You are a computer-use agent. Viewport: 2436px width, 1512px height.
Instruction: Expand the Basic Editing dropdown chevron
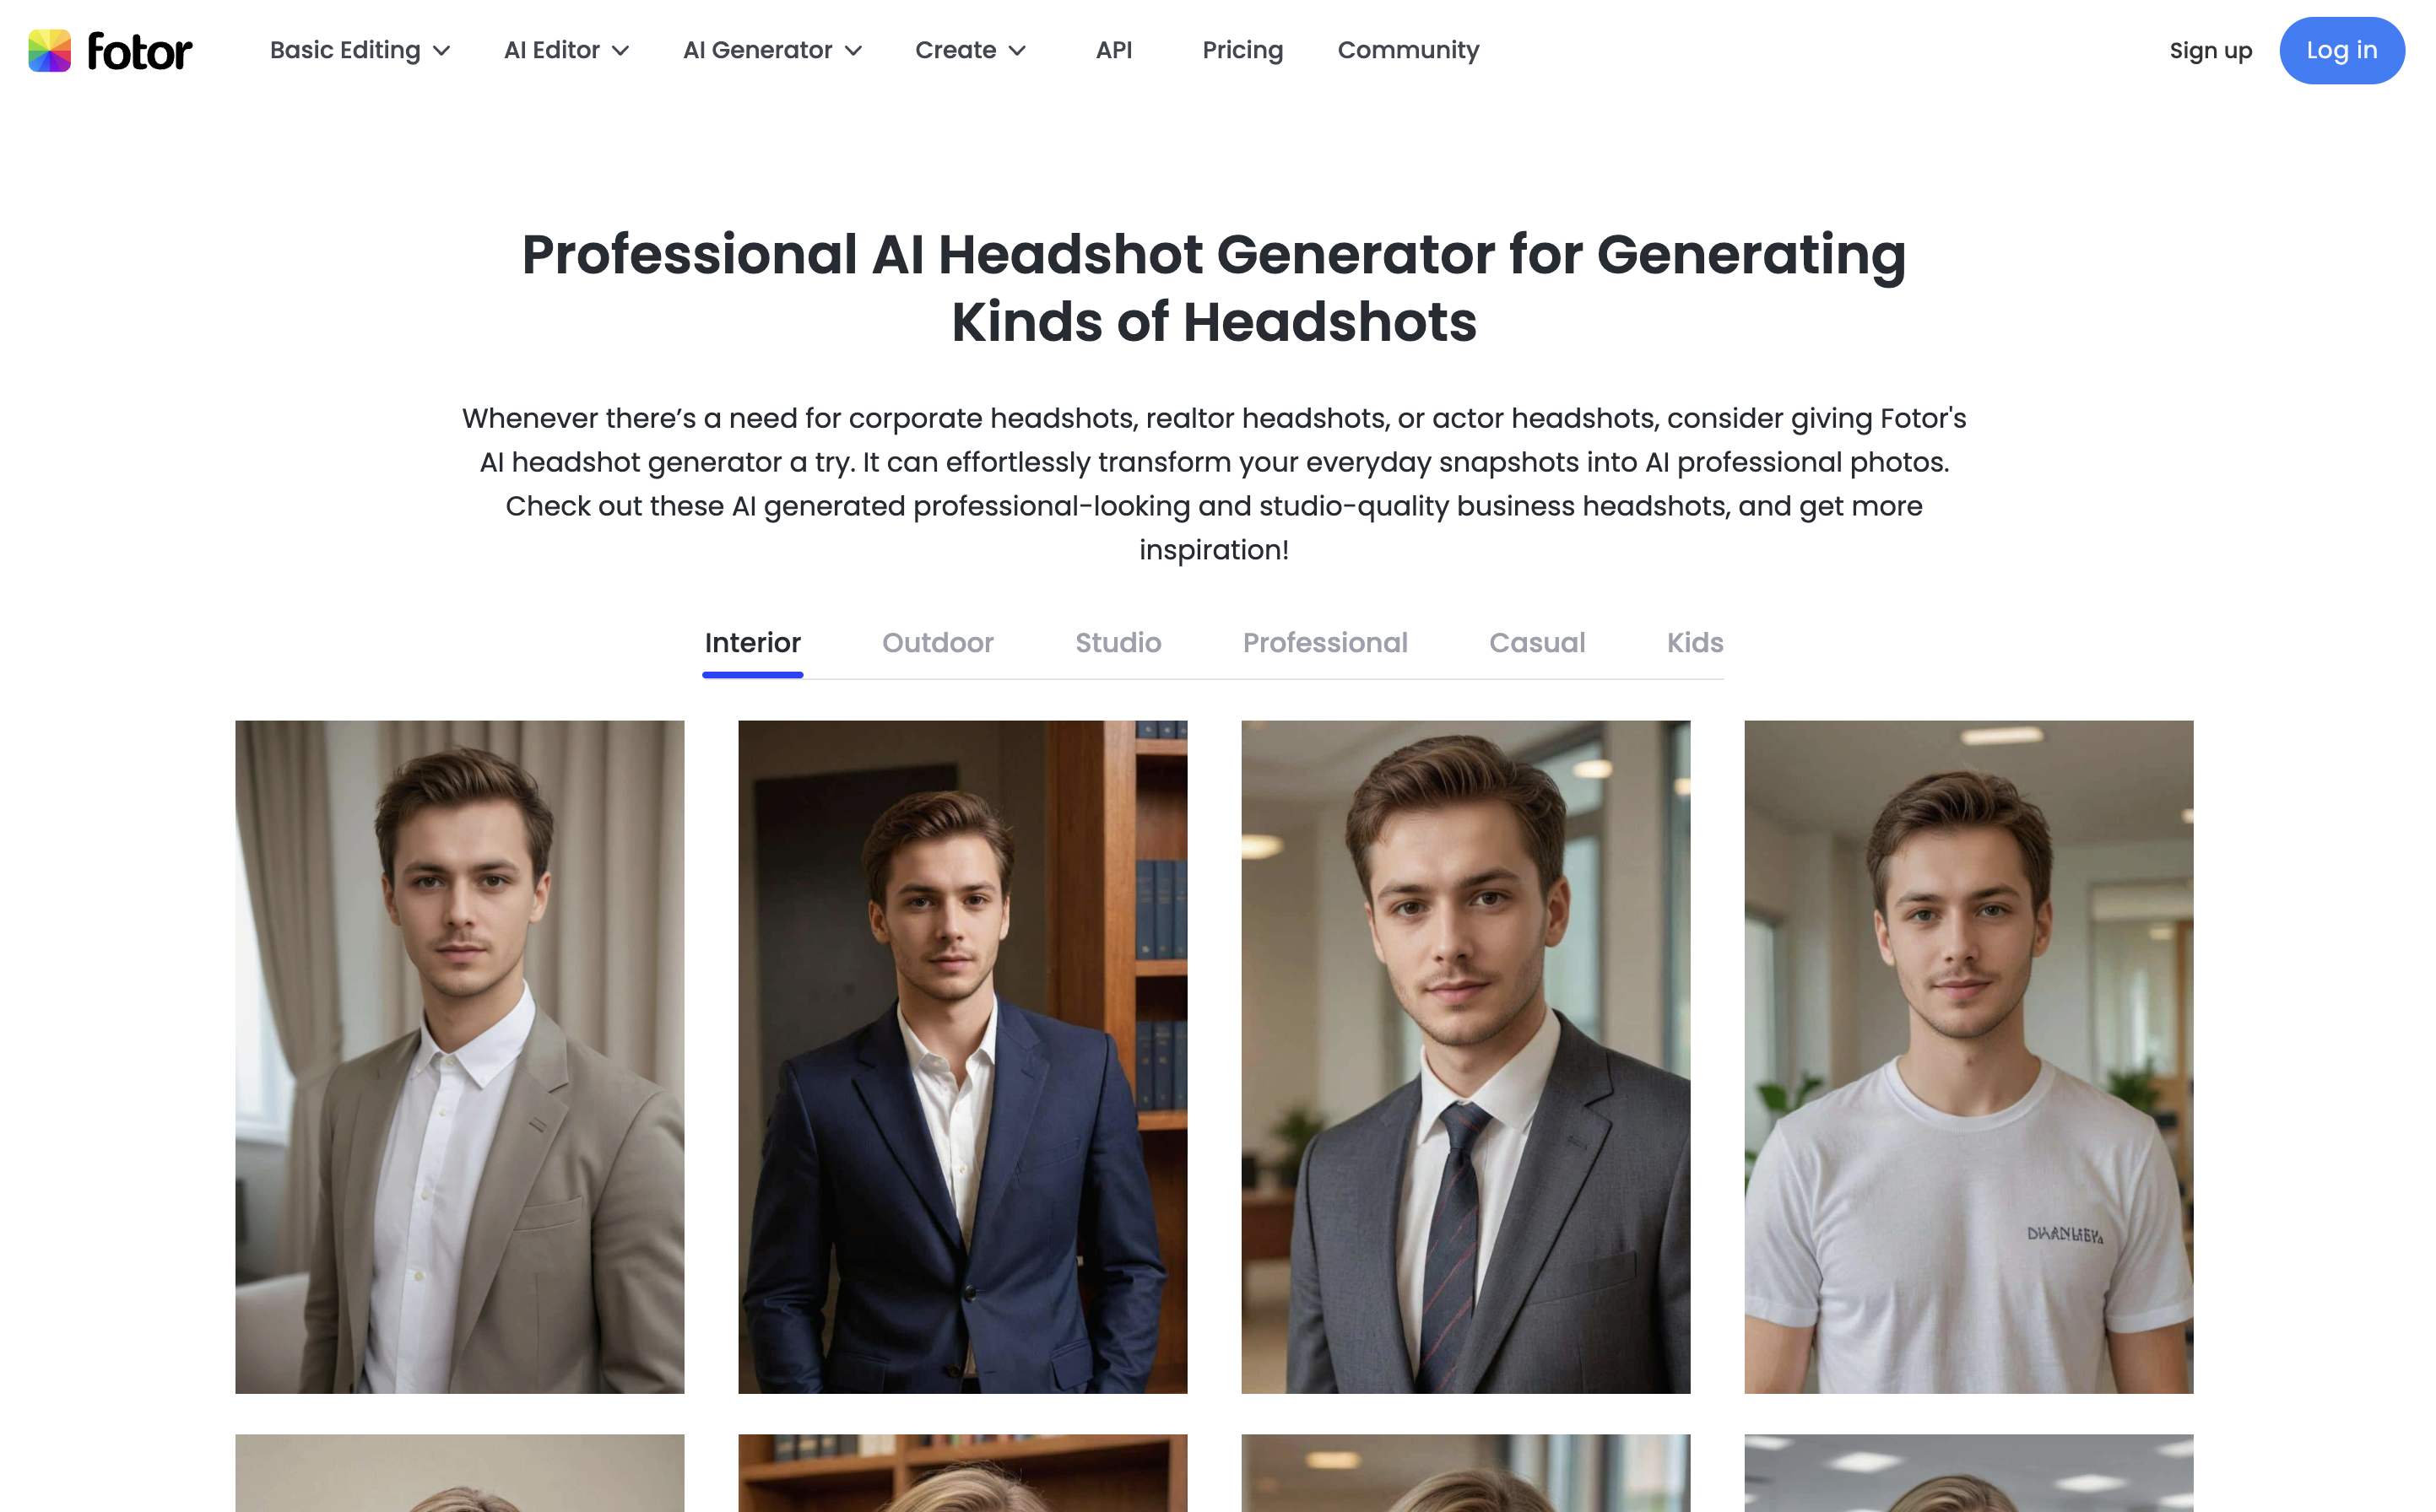point(441,51)
